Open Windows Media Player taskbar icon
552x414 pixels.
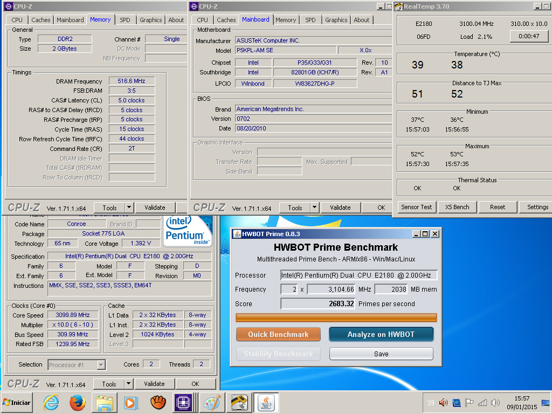coord(130,402)
